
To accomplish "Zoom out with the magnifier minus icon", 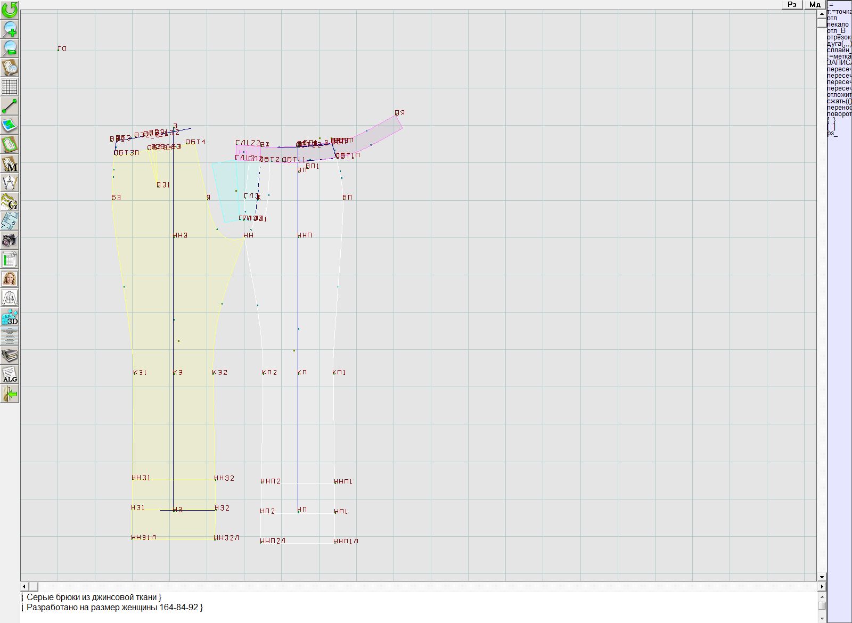I will (10, 48).
